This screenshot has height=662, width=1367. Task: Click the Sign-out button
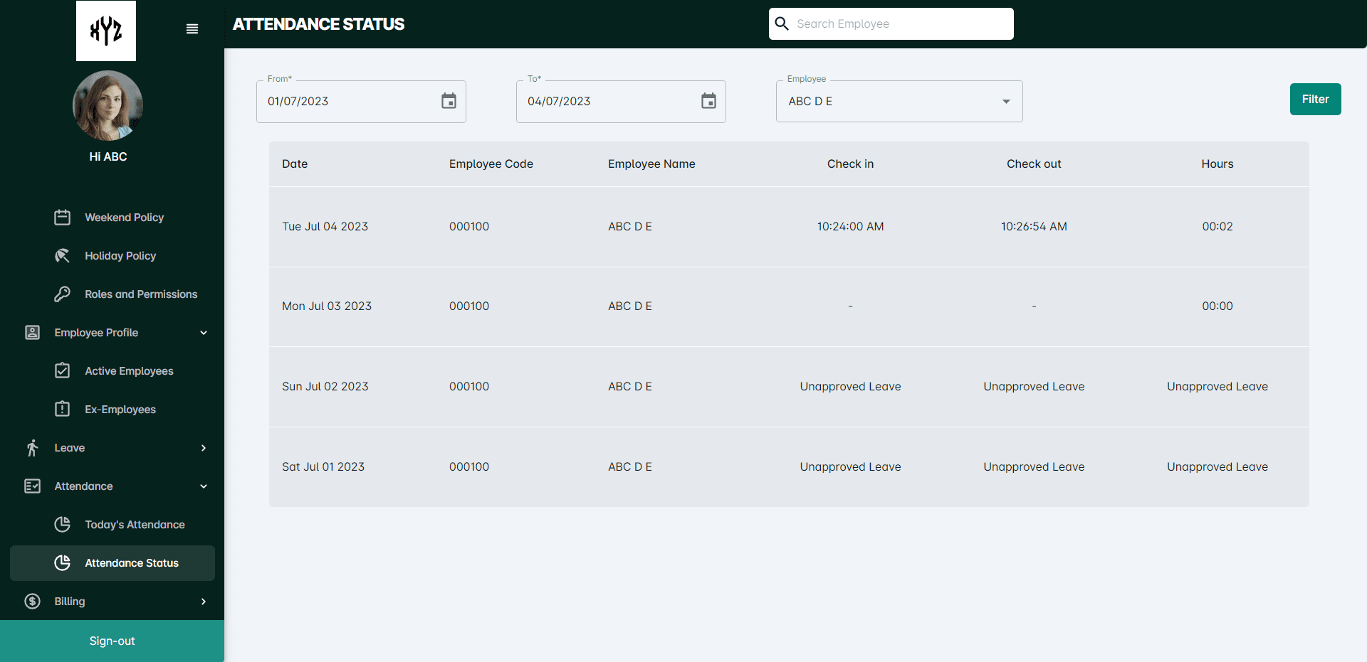click(x=112, y=641)
